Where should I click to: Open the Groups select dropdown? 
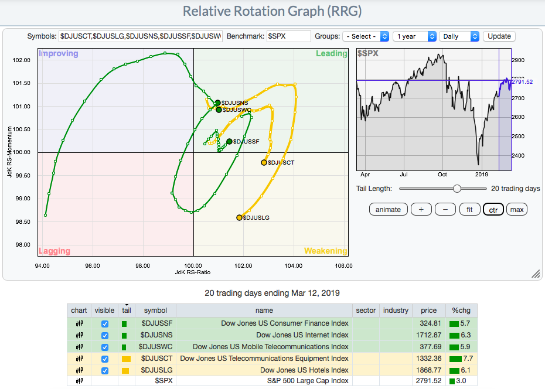click(366, 36)
